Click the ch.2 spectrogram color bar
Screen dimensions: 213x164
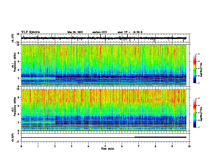[x=195, y=113]
